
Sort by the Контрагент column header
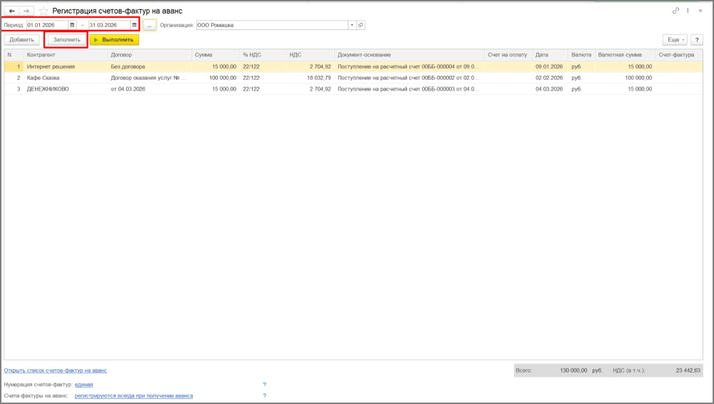point(64,55)
